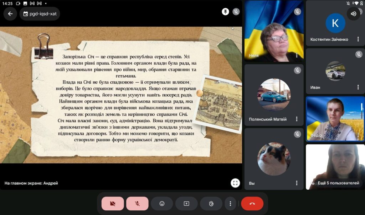365x215 pixels.
Task: Open the emoji reactions panel
Action: 162,204
